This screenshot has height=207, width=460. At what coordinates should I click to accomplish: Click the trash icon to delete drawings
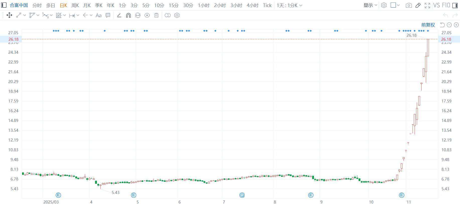156,15
